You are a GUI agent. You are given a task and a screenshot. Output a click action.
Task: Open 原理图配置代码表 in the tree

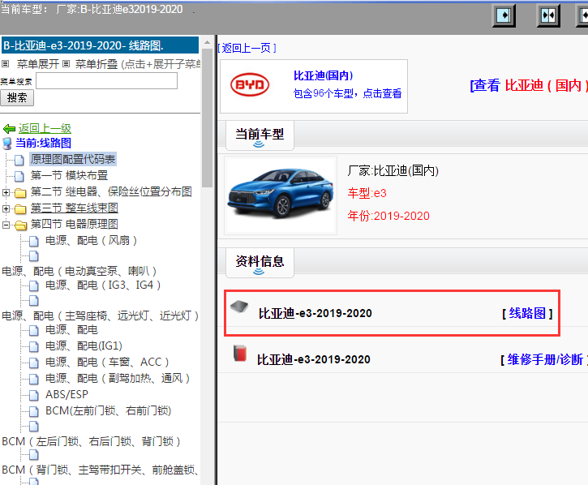(x=73, y=159)
